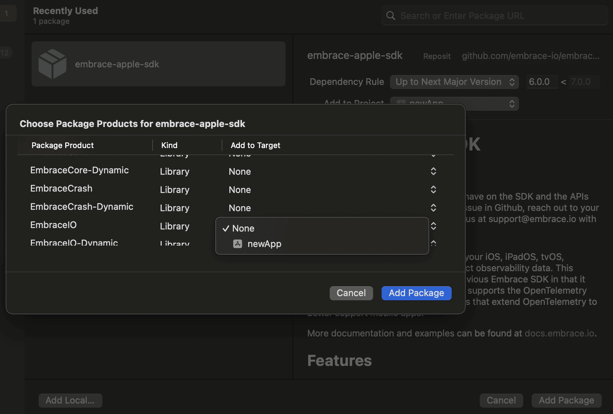The image size is (613, 414).
Task: Open the docs.embrace.io link
Action: (x=559, y=333)
